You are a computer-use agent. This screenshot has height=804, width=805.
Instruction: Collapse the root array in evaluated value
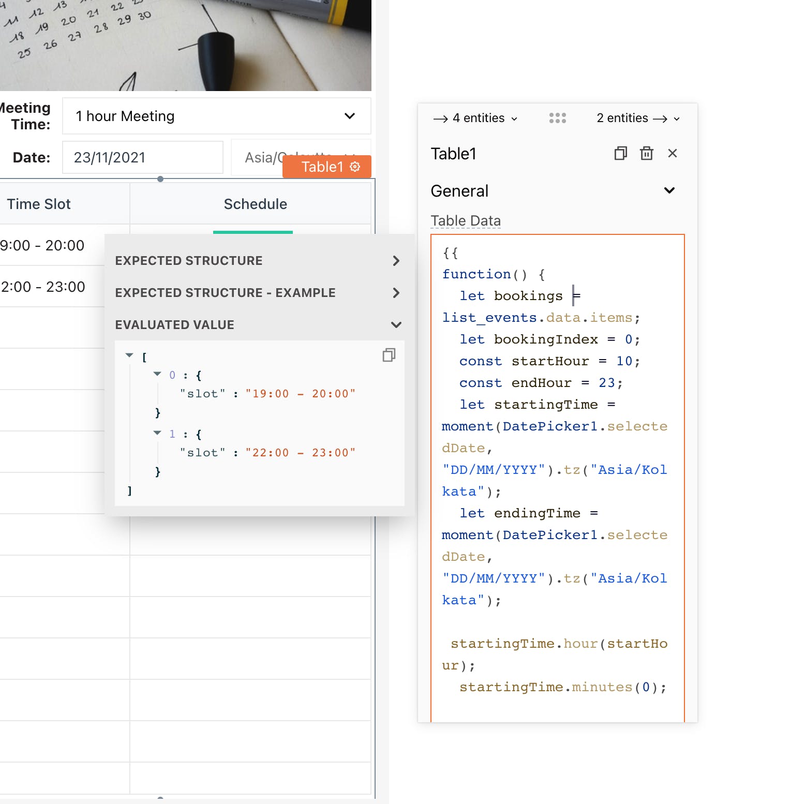pos(129,355)
